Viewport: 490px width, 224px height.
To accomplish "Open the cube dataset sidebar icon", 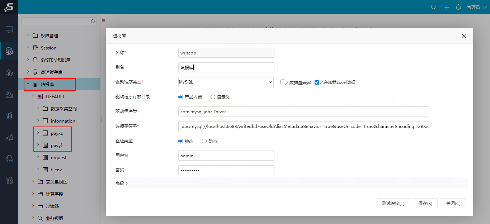I will coord(9,73).
